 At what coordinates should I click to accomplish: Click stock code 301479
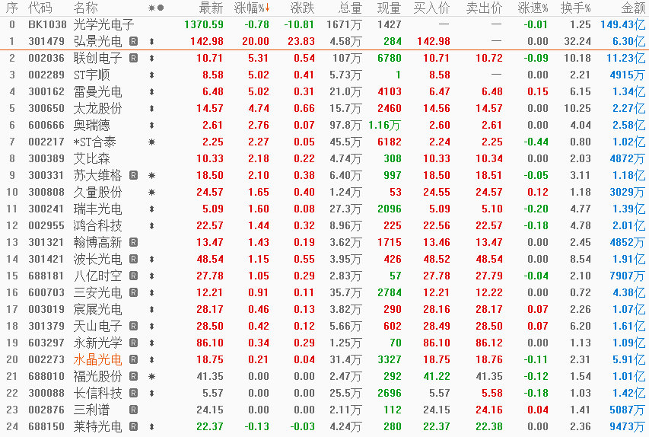coord(46,41)
